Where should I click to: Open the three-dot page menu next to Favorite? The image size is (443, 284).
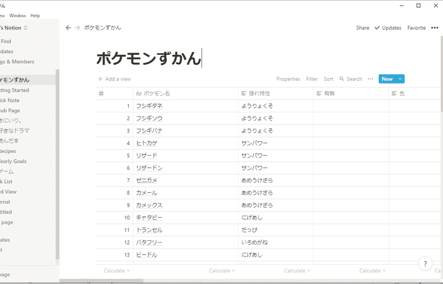(435, 28)
